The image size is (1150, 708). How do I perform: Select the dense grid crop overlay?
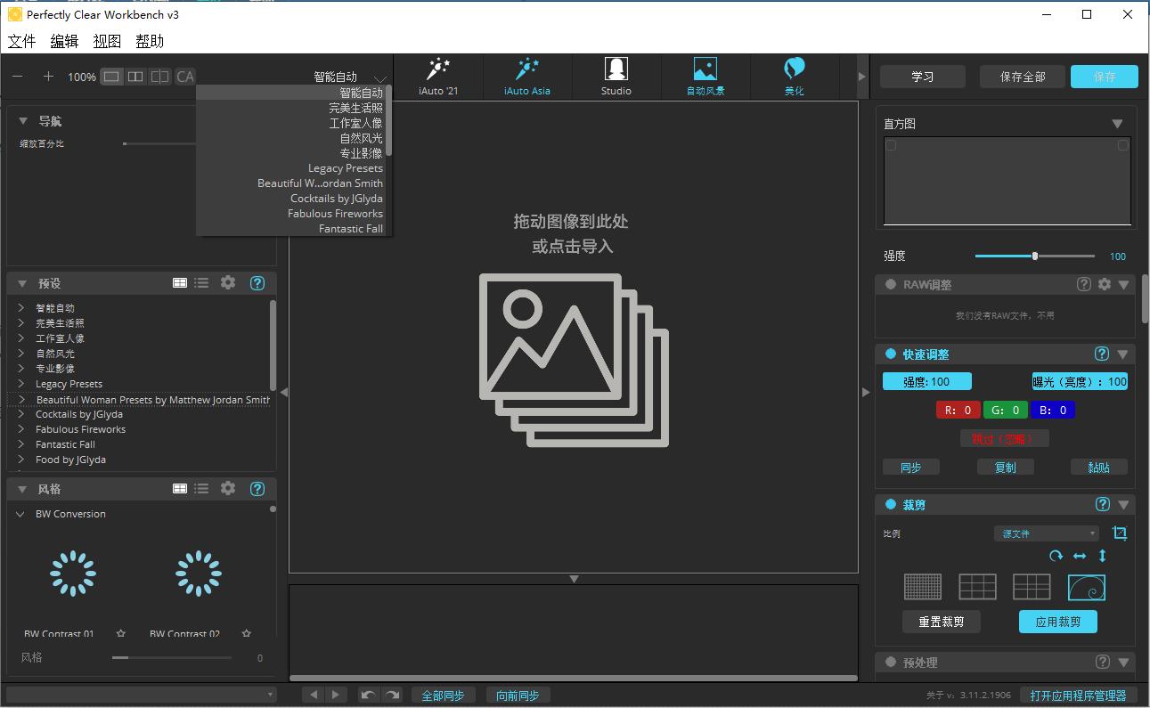(x=923, y=587)
